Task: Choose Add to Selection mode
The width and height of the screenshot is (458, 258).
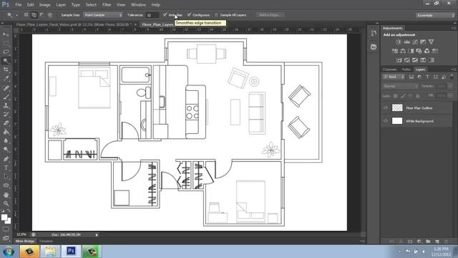Action: (x=34, y=15)
